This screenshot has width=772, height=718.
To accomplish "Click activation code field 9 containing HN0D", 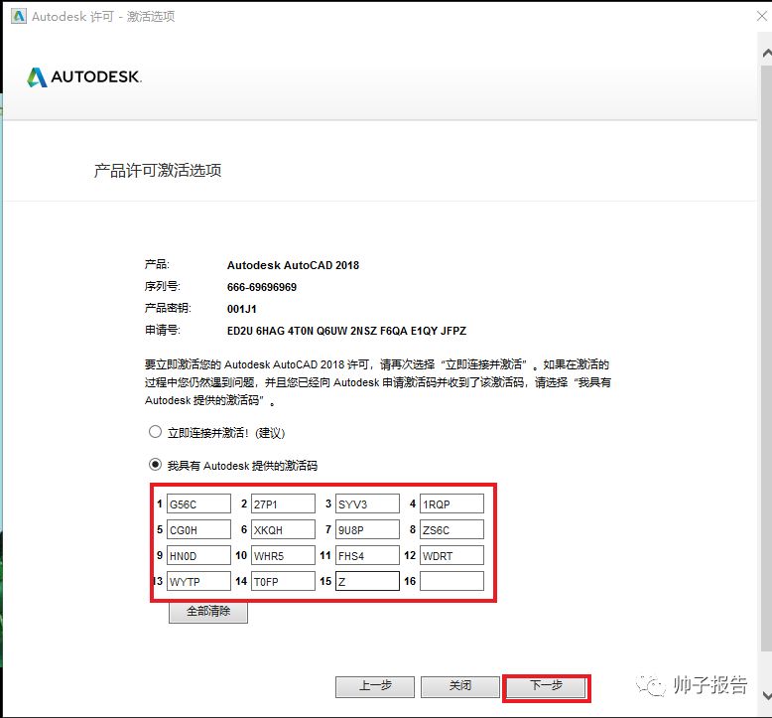I will (198, 555).
